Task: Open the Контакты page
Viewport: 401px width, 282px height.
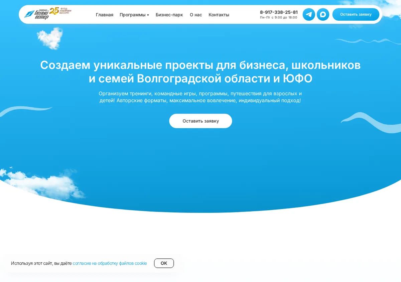Action: click(219, 15)
